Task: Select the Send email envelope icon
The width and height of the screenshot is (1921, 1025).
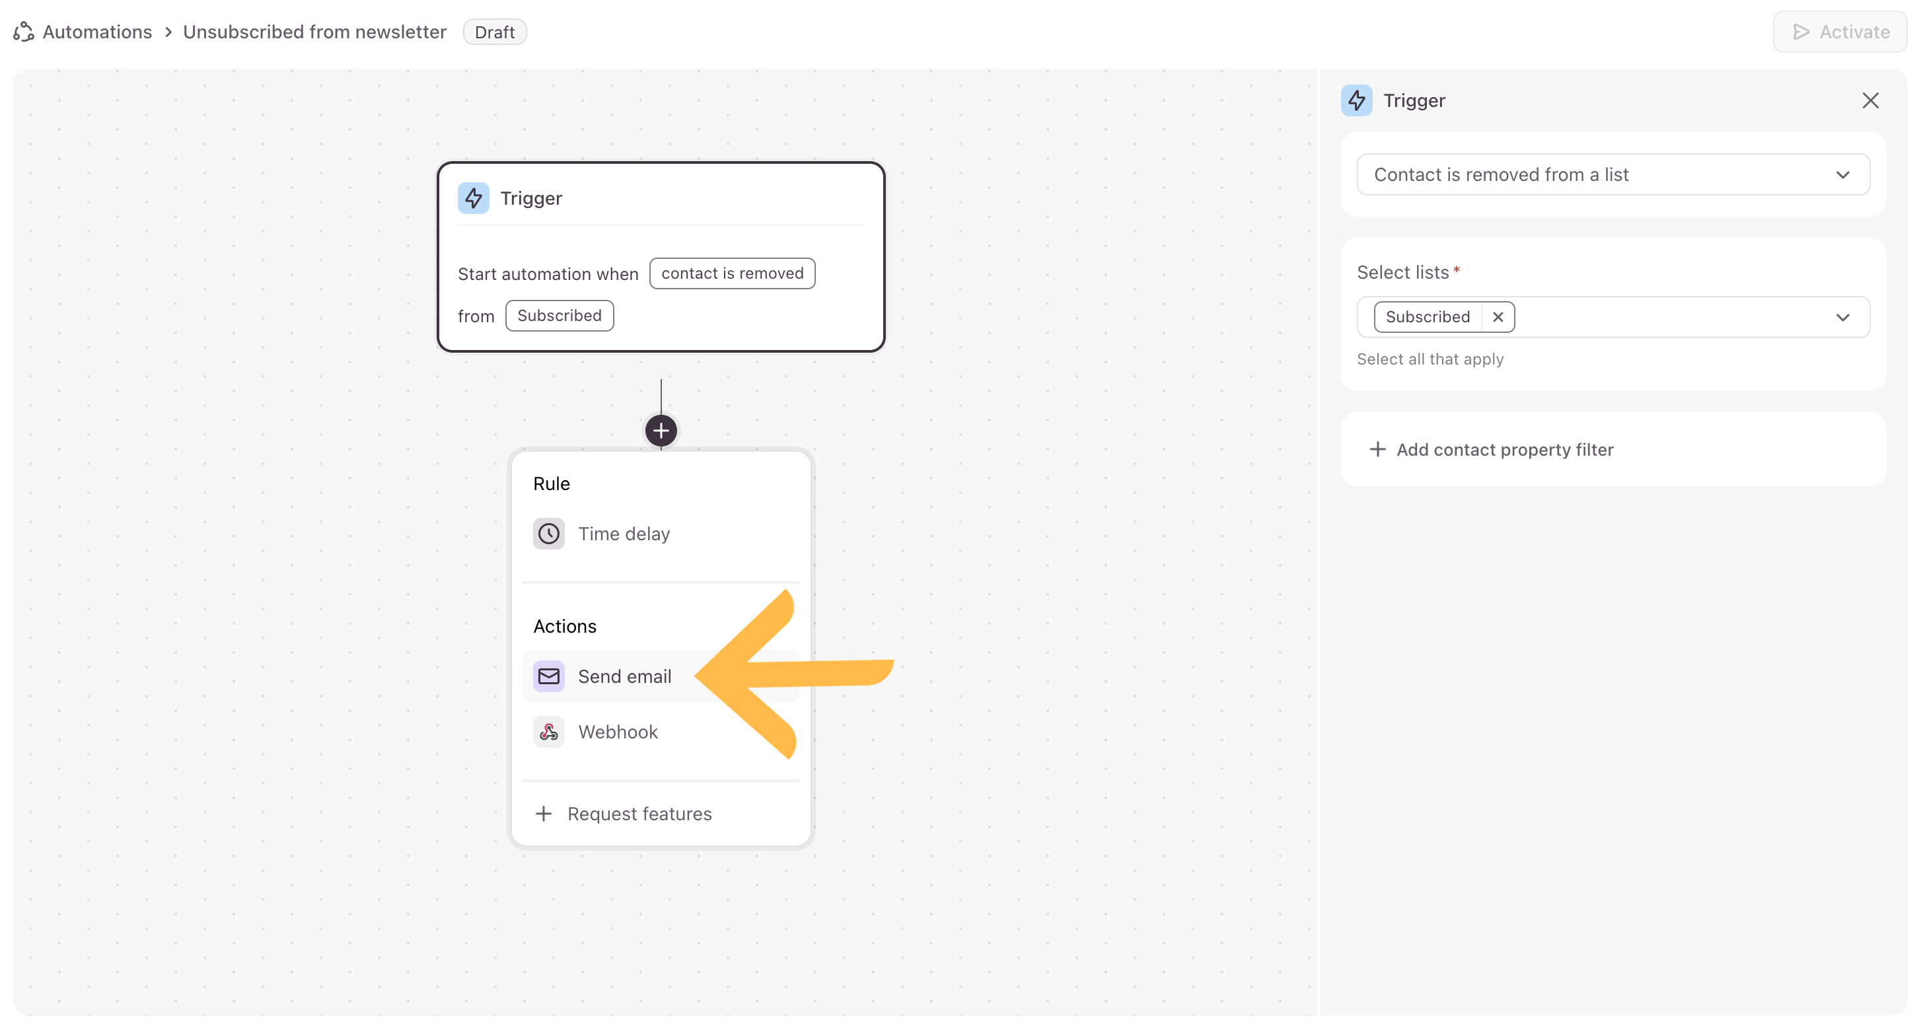Action: pos(549,676)
